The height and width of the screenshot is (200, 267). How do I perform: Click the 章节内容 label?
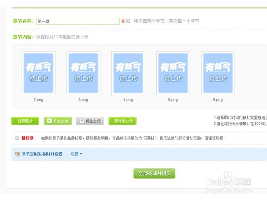point(24,37)
